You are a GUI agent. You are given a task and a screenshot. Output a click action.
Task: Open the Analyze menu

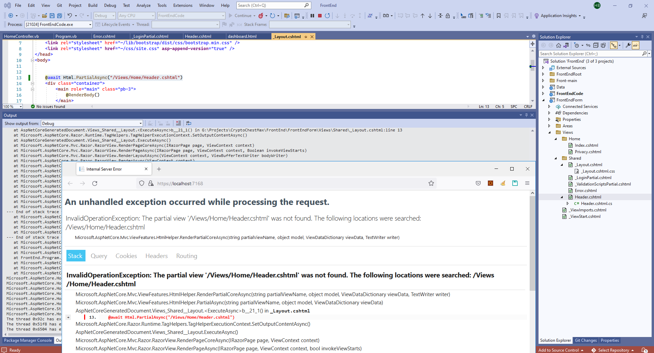click(143, 5)
